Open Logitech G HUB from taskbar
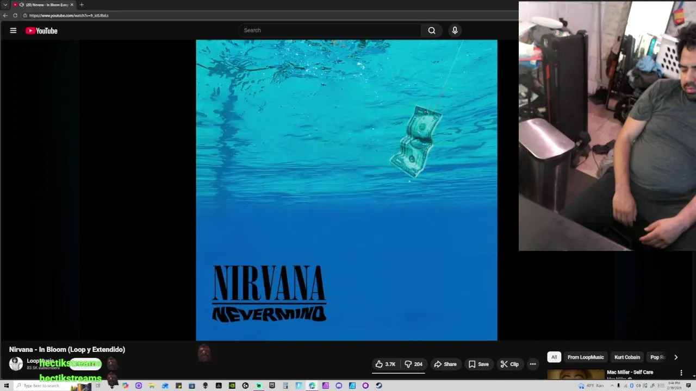The height and width of the screenshot is (391, 696). pos(245,386)
